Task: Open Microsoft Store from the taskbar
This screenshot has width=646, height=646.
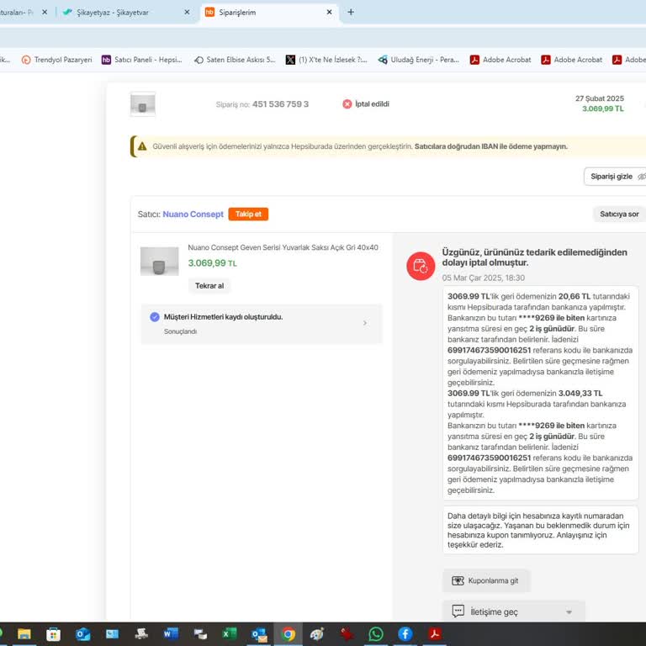Action: coord(53,634)
